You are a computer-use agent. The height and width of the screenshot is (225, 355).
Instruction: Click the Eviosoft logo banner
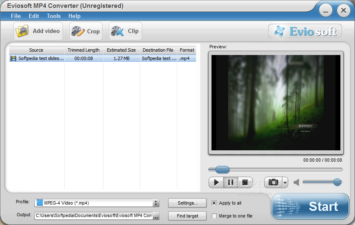[x=305, y=31]
